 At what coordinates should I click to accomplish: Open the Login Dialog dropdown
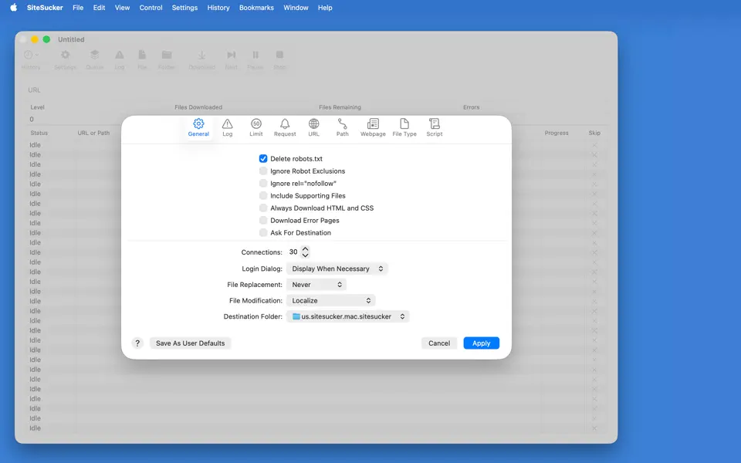(x=337, y=269)
